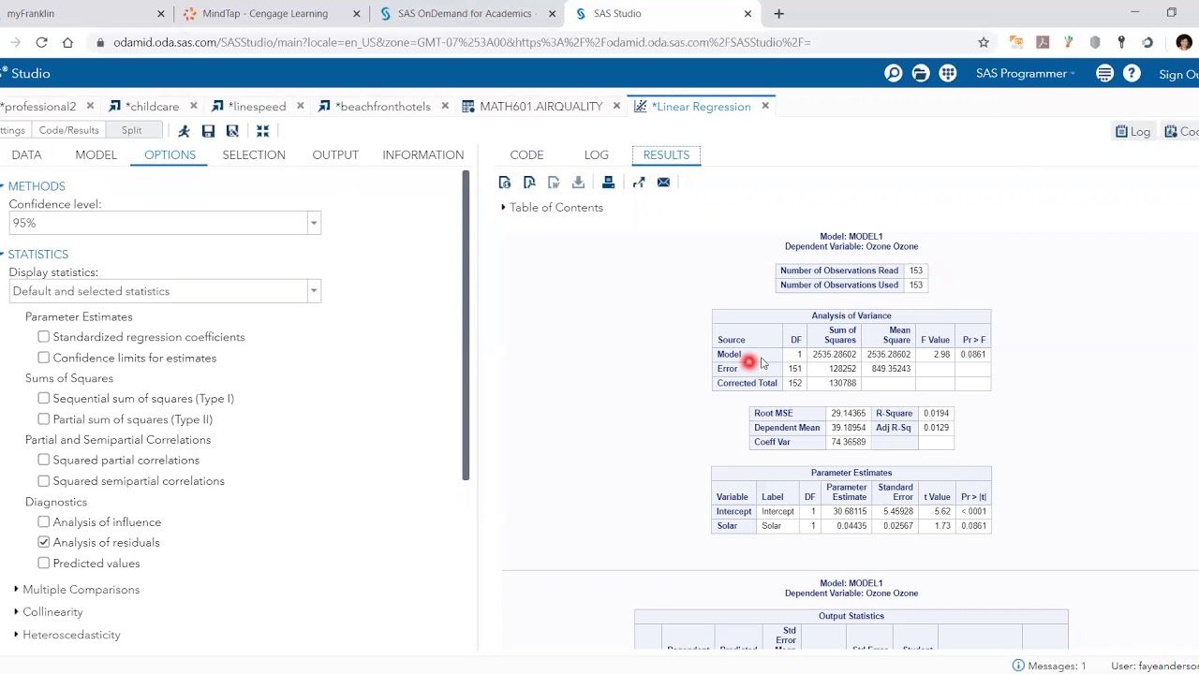Open the Help question mark icon

click(x=1132, y=73)
